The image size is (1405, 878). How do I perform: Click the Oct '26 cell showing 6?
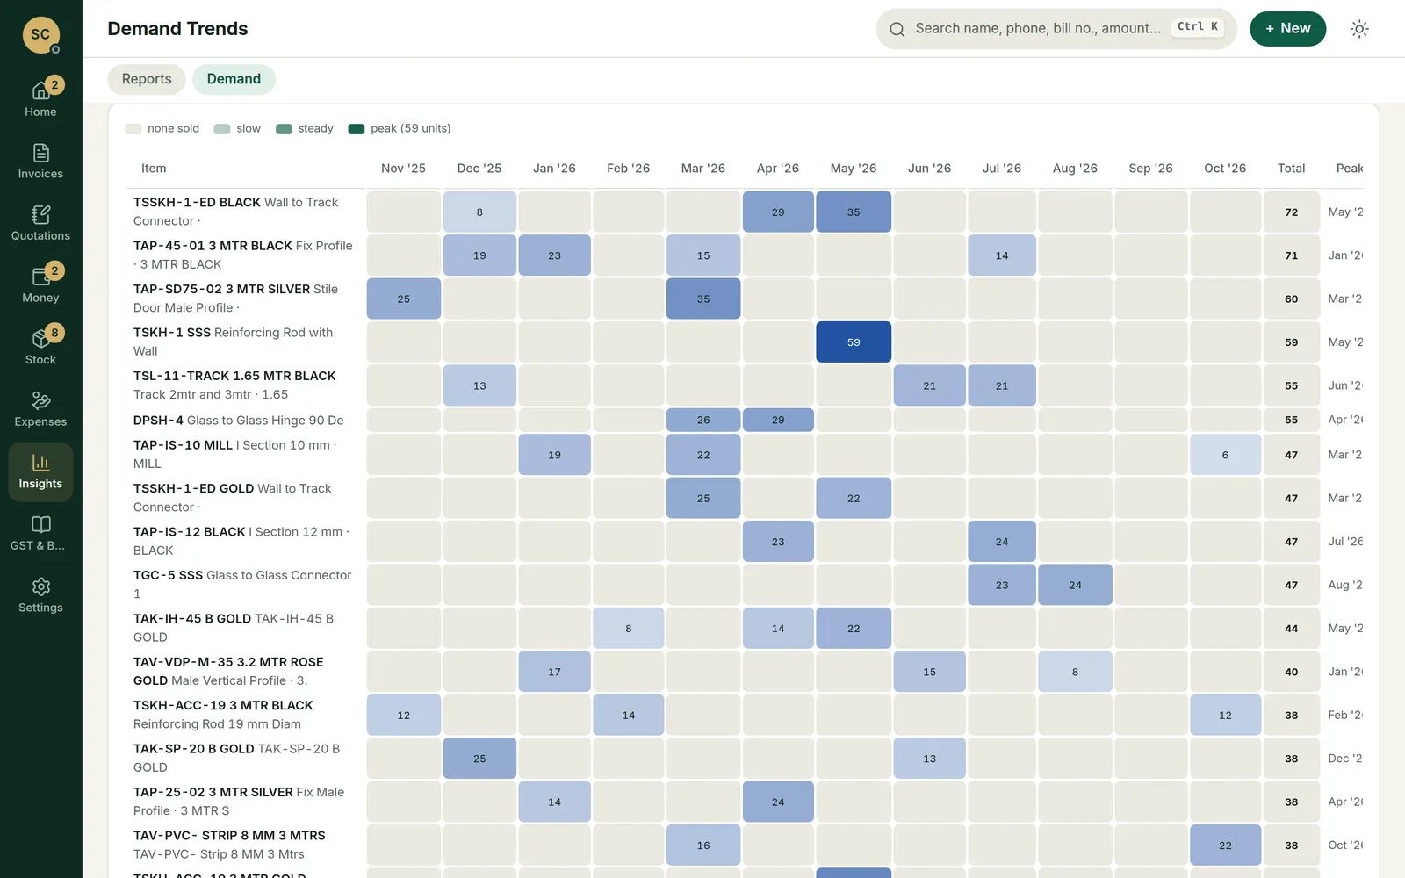(1225, 455)
